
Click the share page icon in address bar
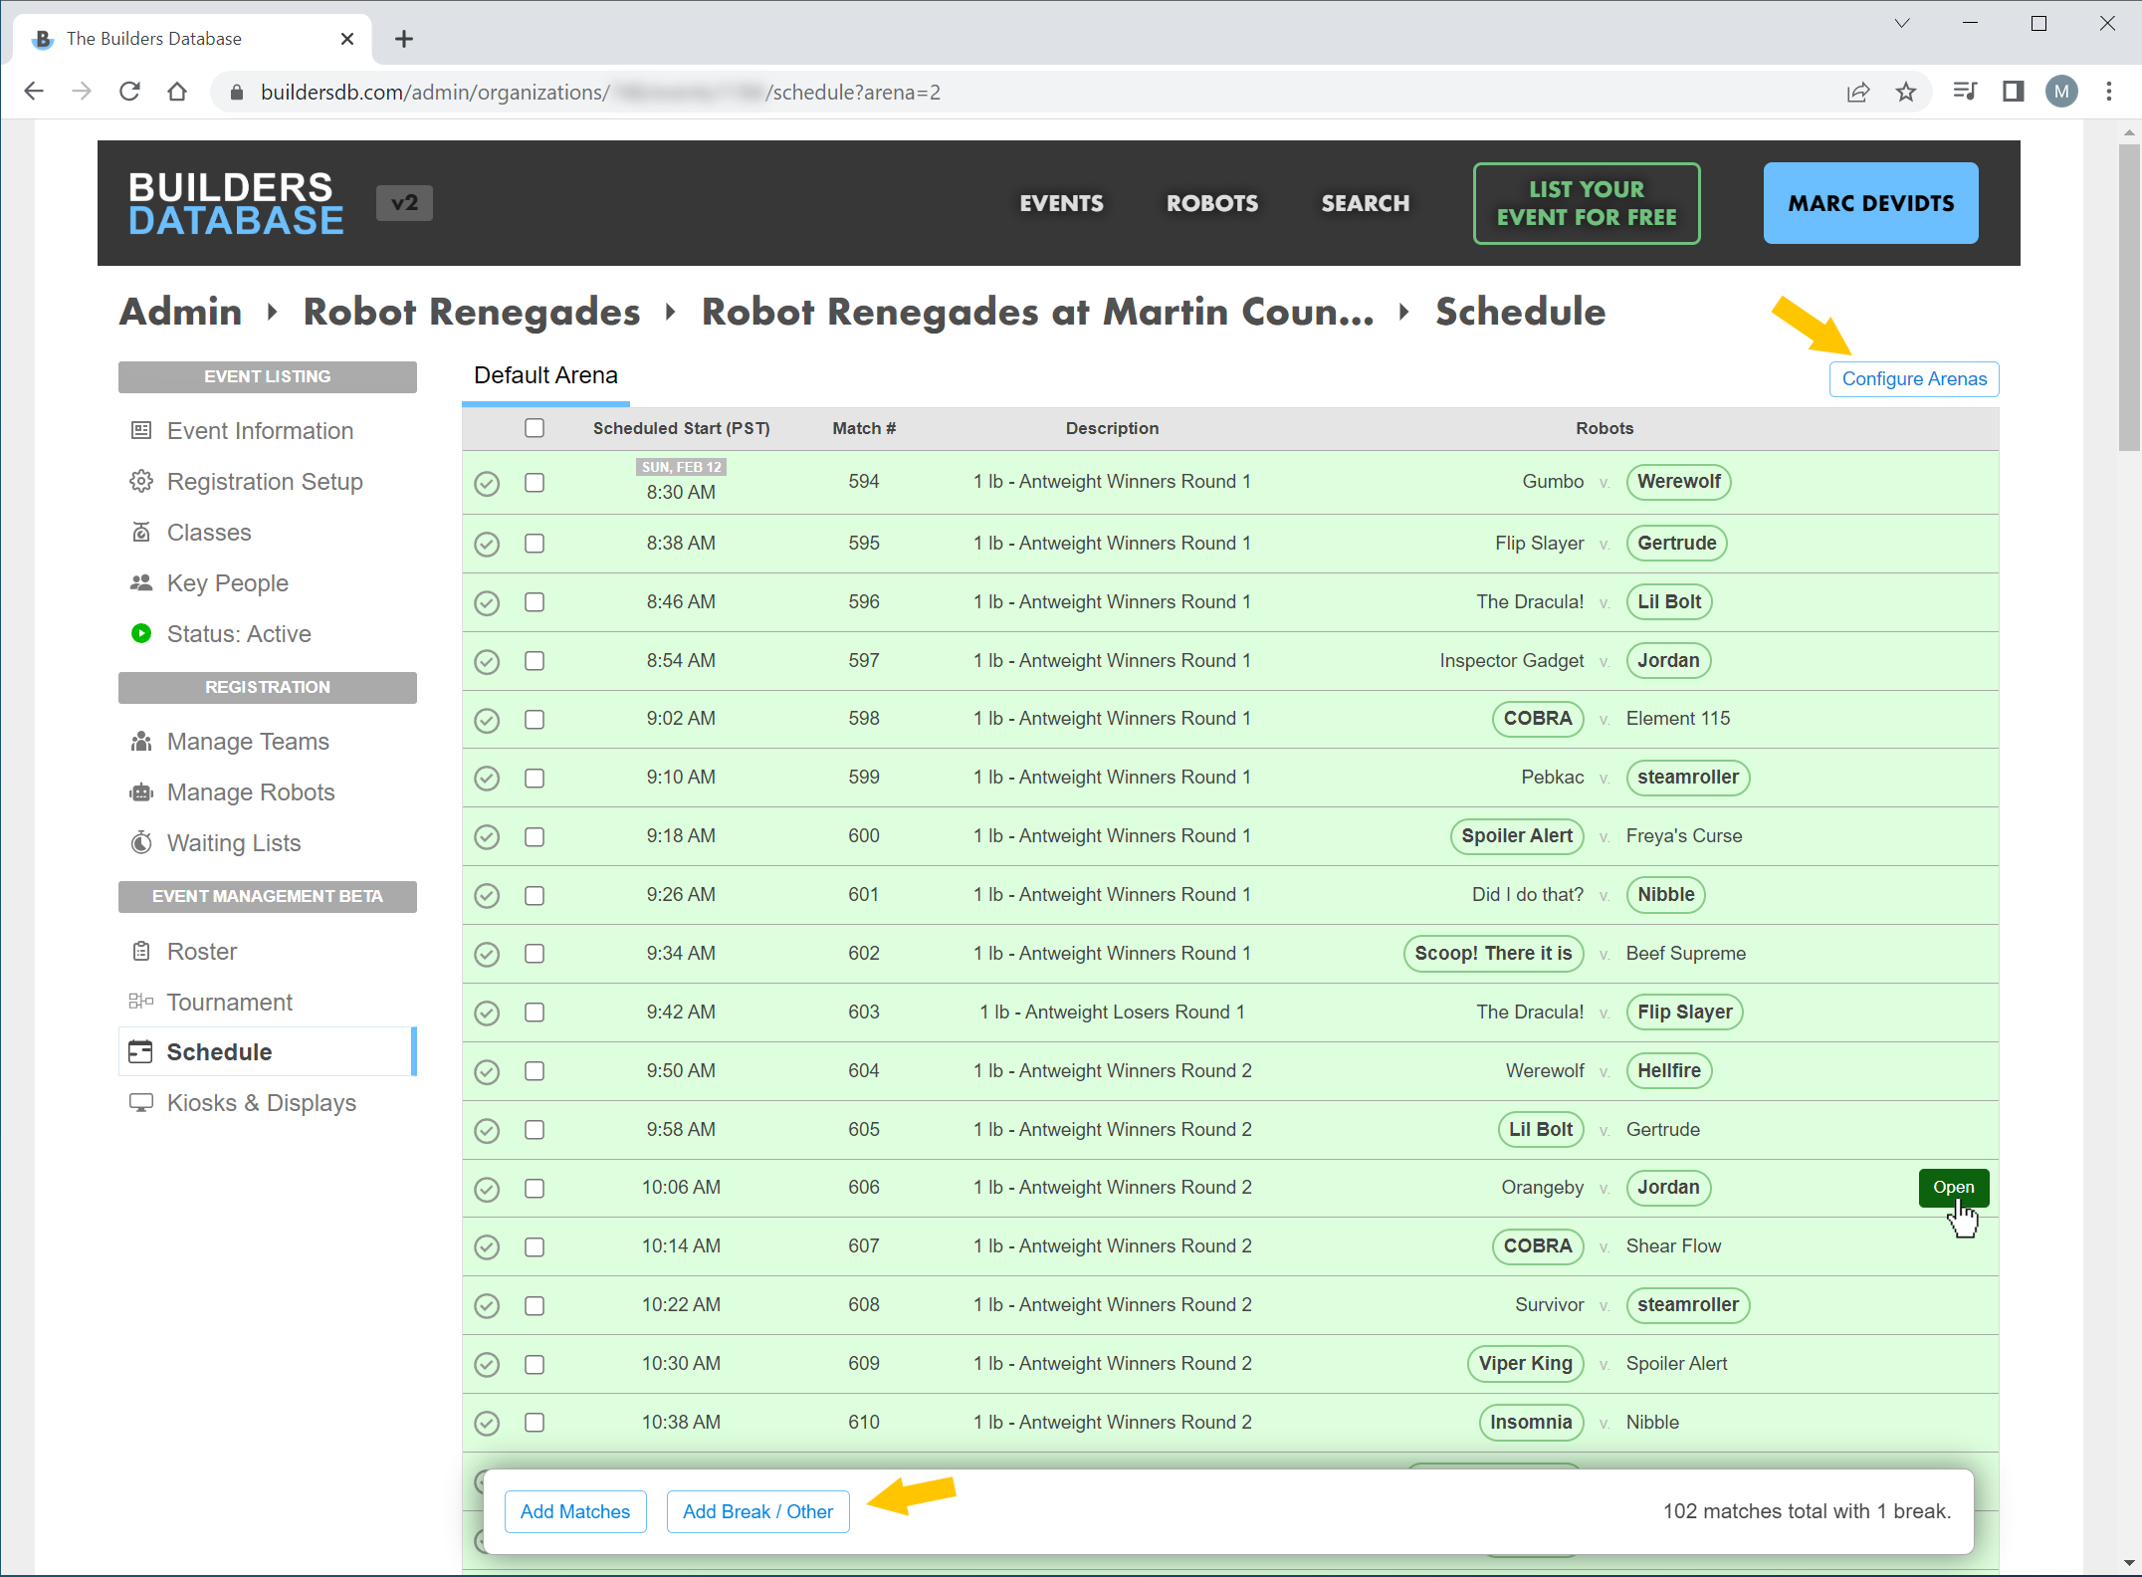pos(1857,92)
